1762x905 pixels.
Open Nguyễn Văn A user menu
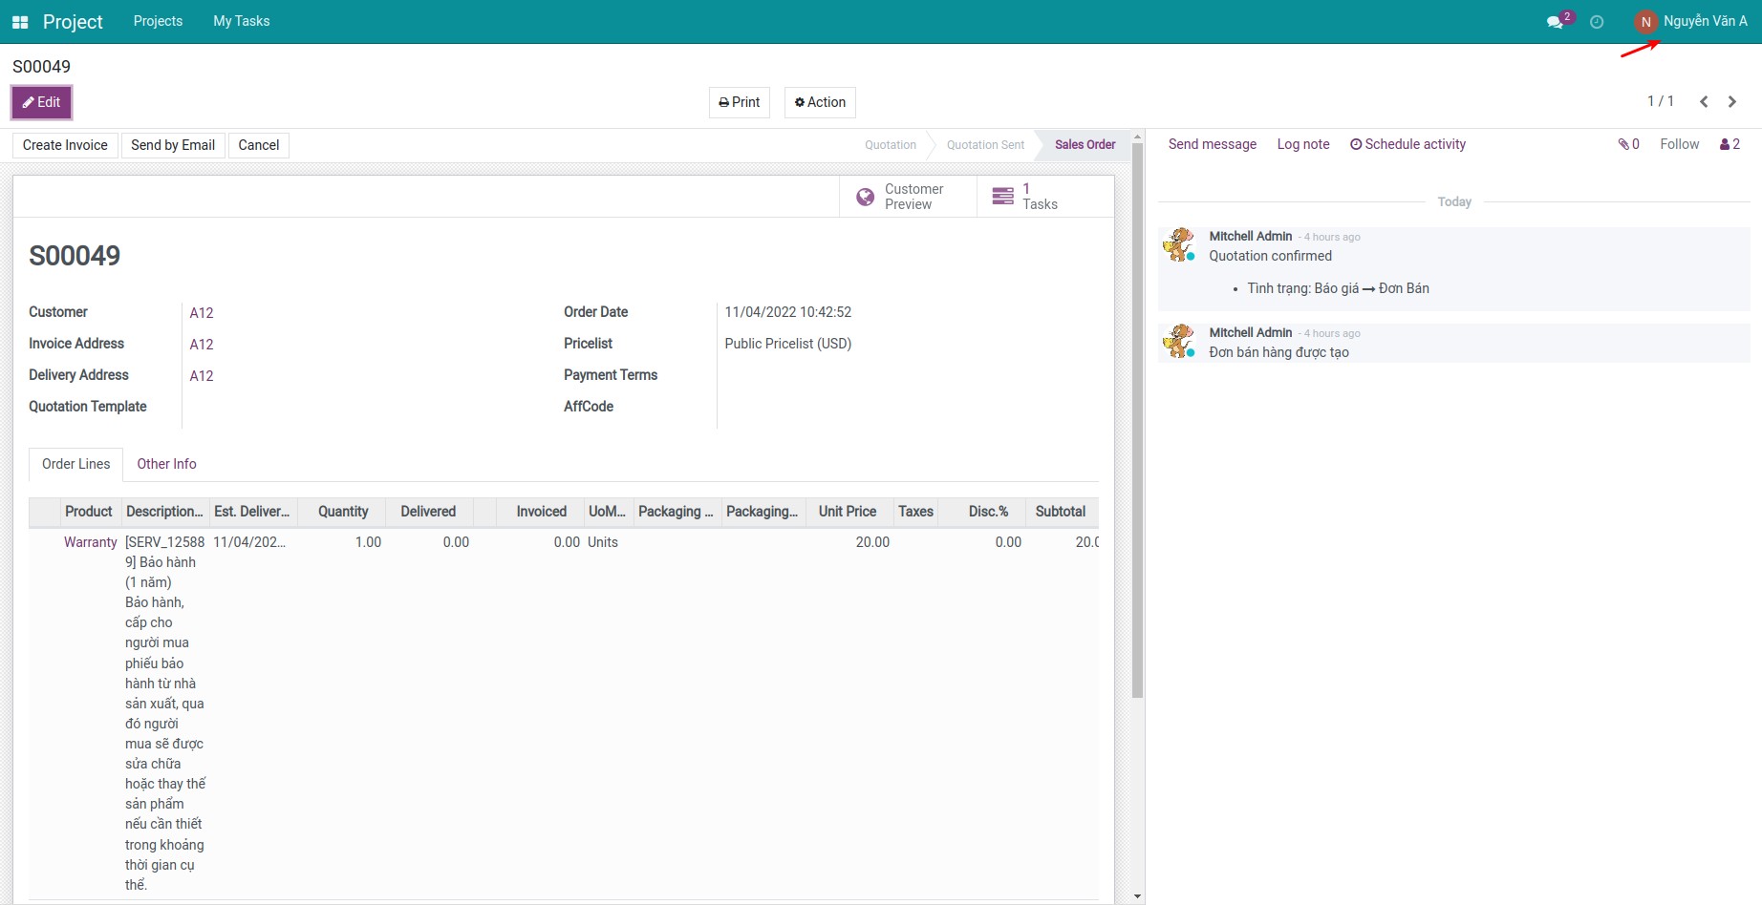point(1705,21)
